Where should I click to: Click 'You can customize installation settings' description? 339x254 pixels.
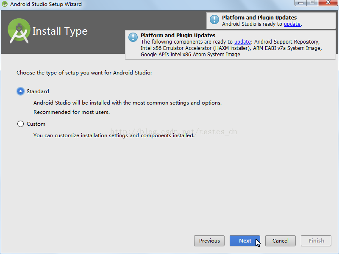(x=114, y=135)
